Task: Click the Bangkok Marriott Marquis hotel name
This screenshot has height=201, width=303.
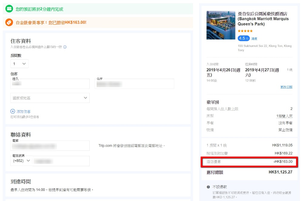Action: 263,19
